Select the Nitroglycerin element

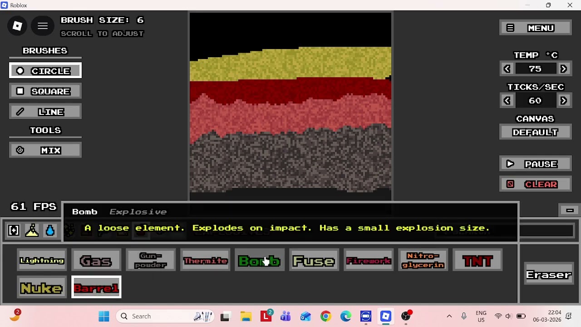[x=423, y=261]
